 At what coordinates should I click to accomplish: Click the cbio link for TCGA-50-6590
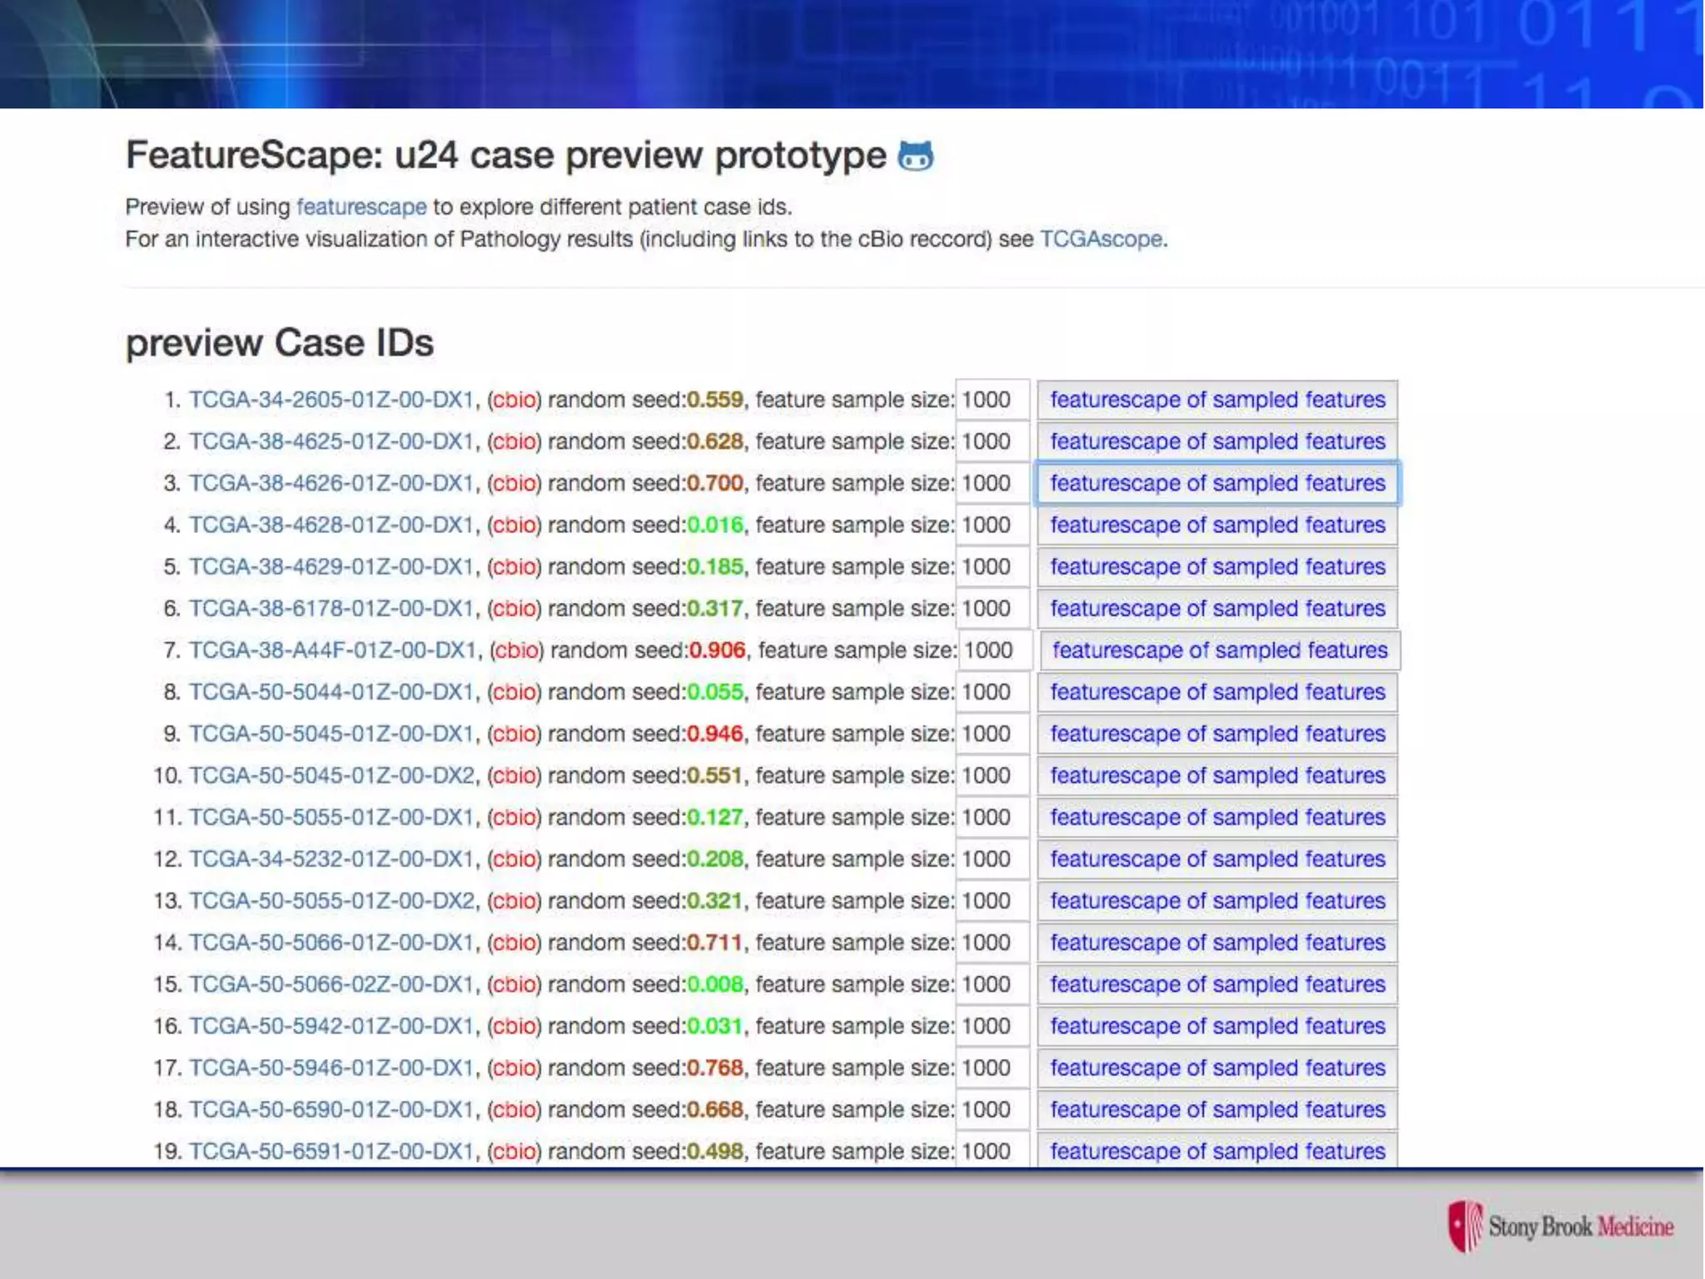click(514, 1110)
